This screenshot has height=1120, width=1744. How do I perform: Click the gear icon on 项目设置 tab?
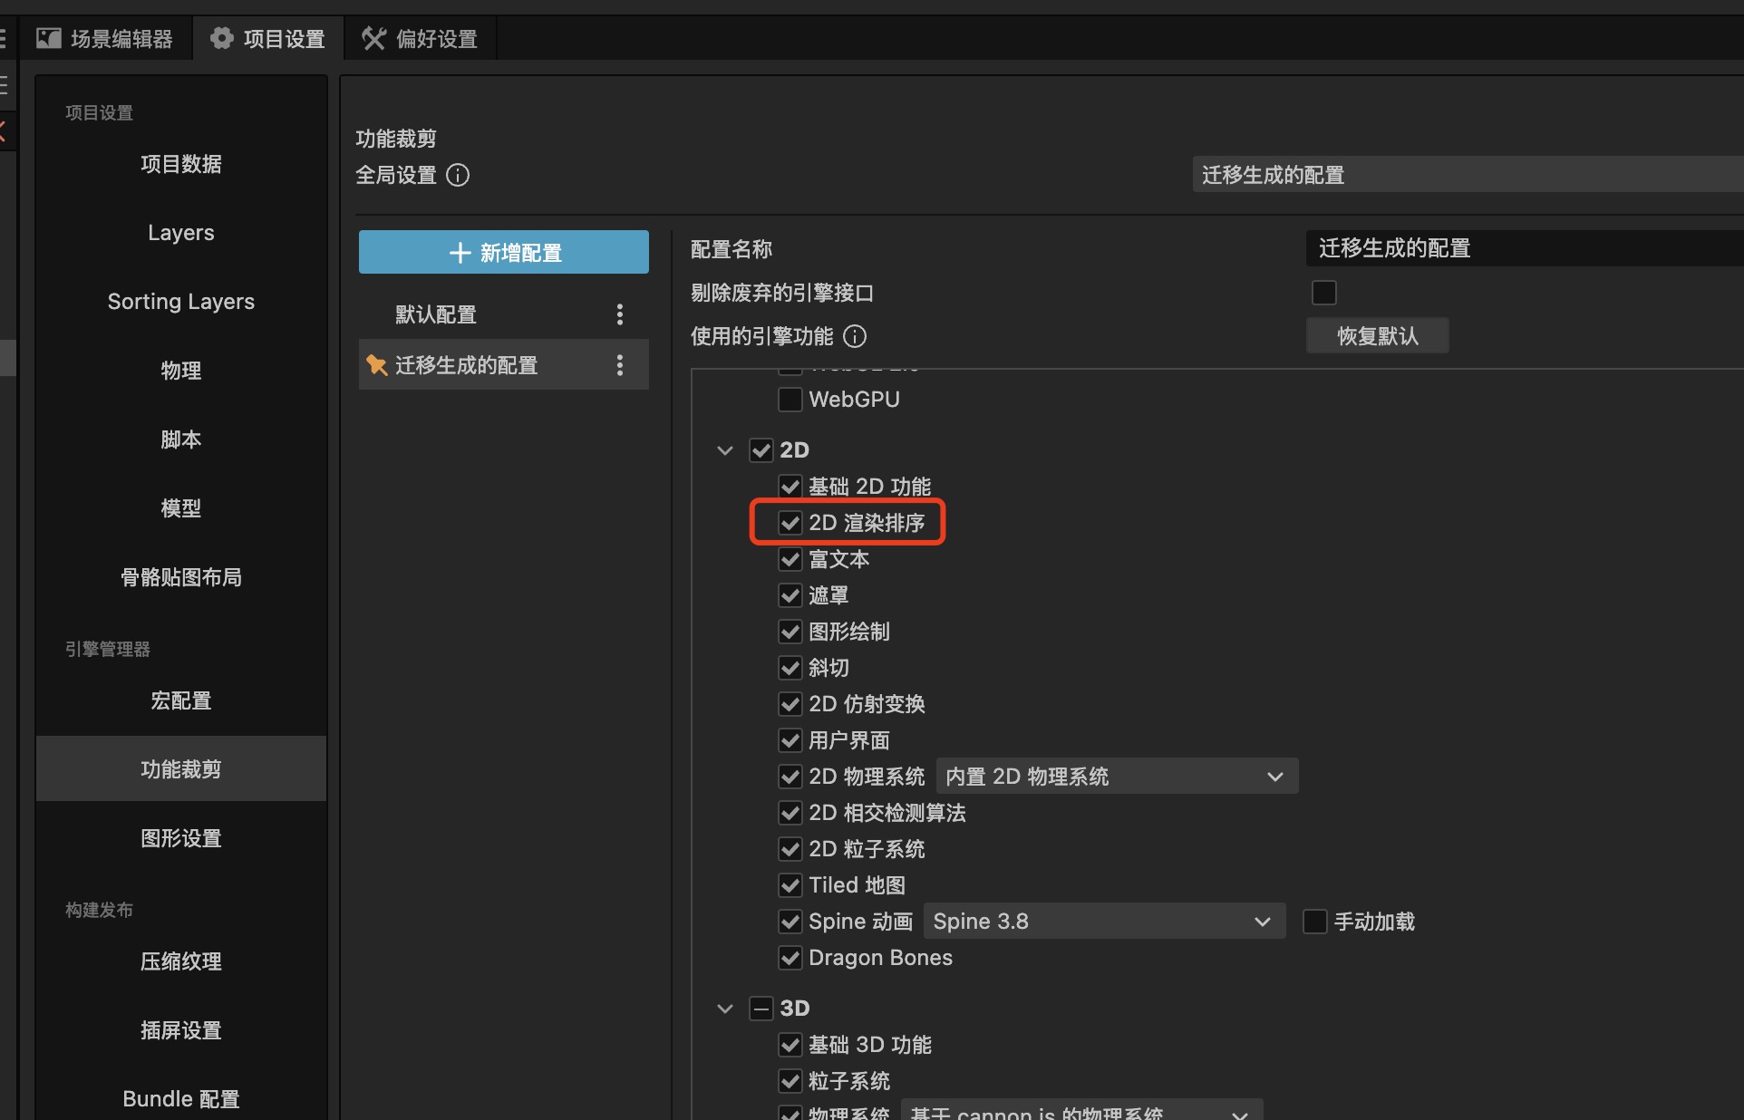click(x=221, y=38)
